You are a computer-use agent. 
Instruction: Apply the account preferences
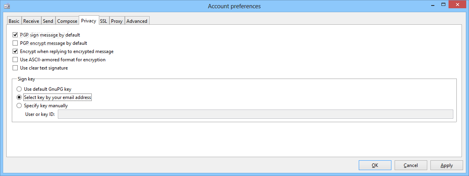point(447,165)
